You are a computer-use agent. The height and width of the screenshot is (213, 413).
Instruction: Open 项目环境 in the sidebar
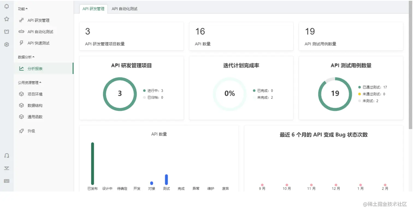[44, 94]
